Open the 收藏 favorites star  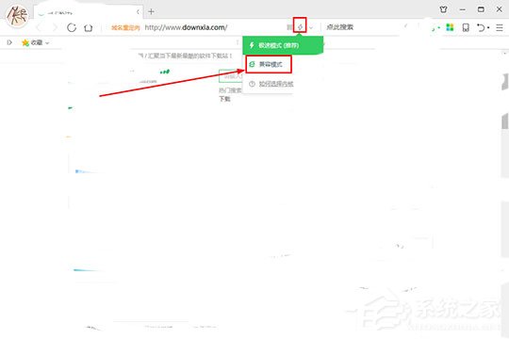pyautogui.click(x=25, y=42)
